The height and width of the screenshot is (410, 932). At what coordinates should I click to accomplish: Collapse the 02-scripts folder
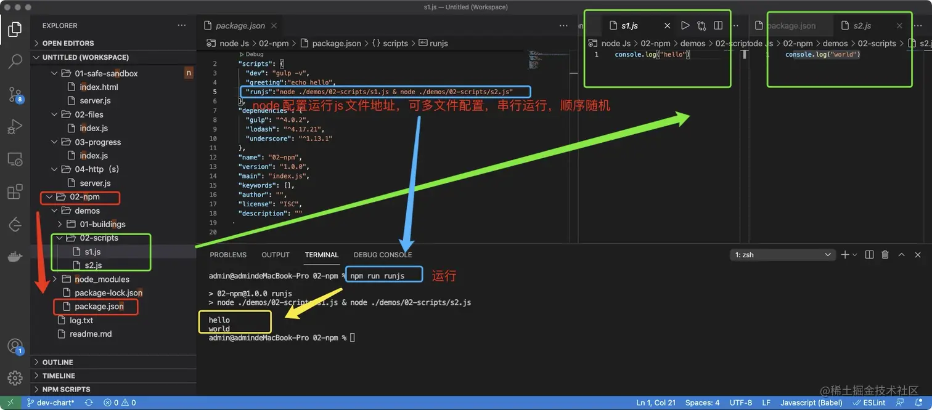click(x=99, y=238)
